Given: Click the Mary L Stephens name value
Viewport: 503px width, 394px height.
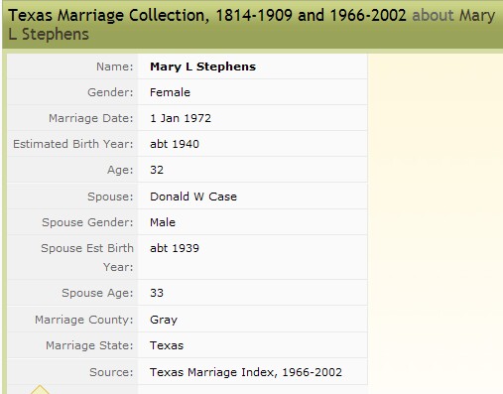Looking at the screenshot, I should [x=202, y=66].
